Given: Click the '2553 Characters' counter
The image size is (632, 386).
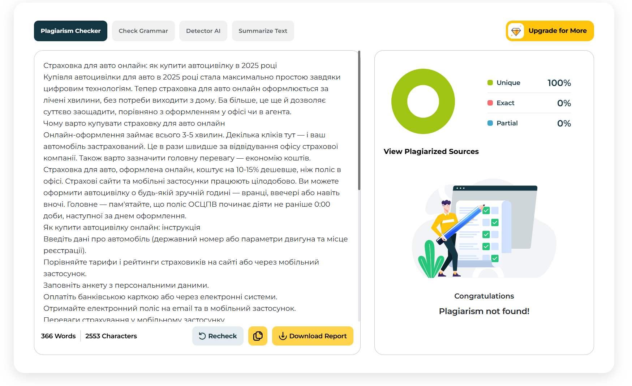Looking at the screenshot, I should pyautogui.click(x=111, y=336).
